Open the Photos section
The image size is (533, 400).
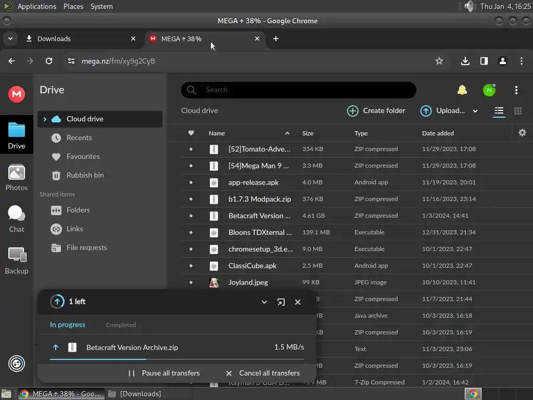(16, 178)
